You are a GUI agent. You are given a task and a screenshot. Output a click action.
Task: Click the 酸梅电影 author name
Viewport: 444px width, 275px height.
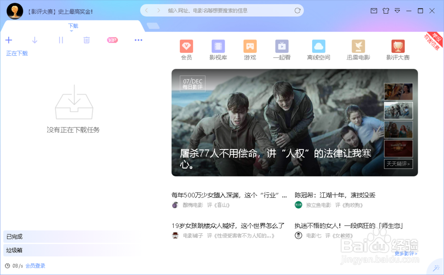[193, 205]
